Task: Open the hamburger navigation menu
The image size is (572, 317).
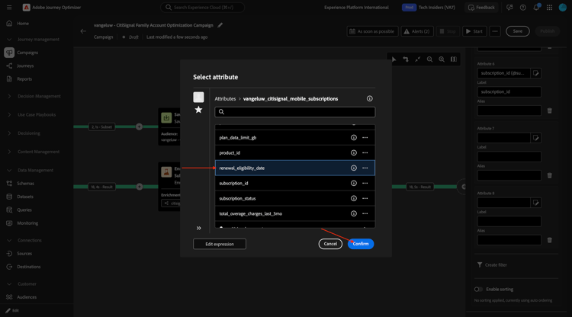Action: pos(9,8)
